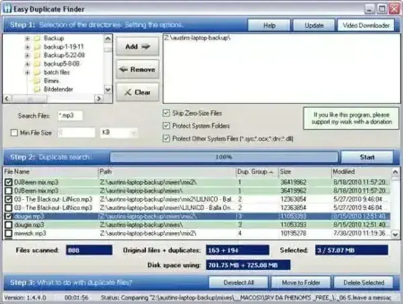This screenshot has height=304, width=403.
Task: Uncheck DJBeren mix.mp3 in mix2 folder
Action: coord(9,182)
